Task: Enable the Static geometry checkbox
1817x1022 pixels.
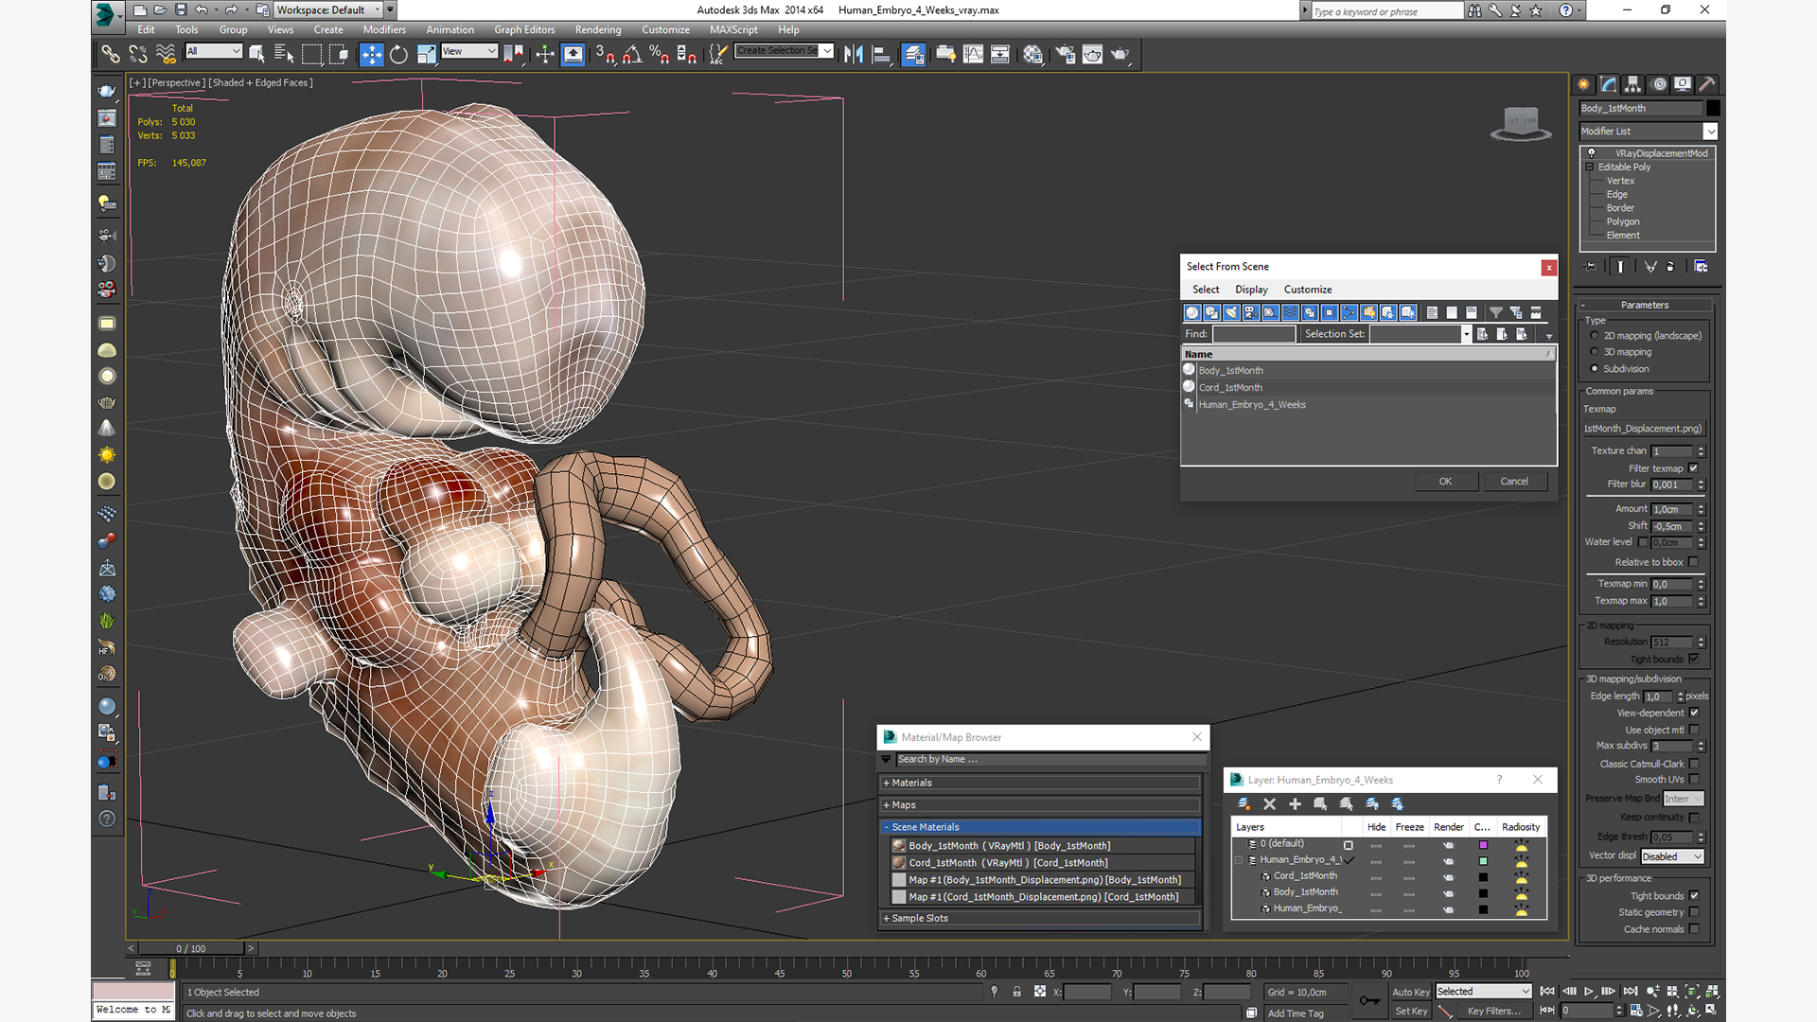Action: click(1693, 912)
